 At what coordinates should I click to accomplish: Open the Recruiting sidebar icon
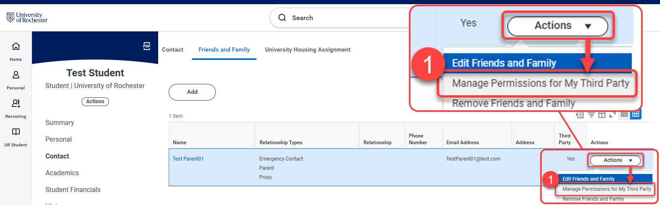(16, 108)
